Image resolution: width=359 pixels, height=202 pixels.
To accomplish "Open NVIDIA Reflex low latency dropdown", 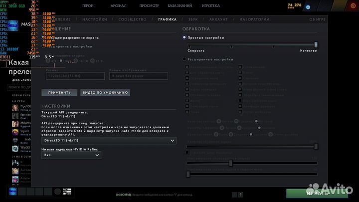I will point(71,155).
